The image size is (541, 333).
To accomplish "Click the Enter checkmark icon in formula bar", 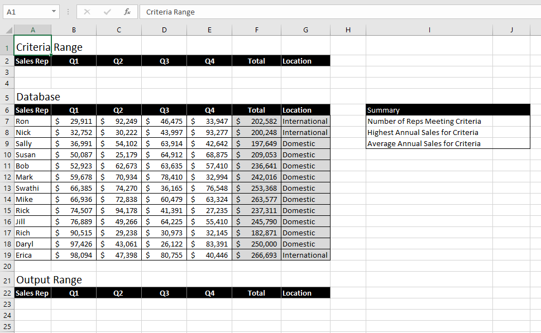I will click(106, 12).
